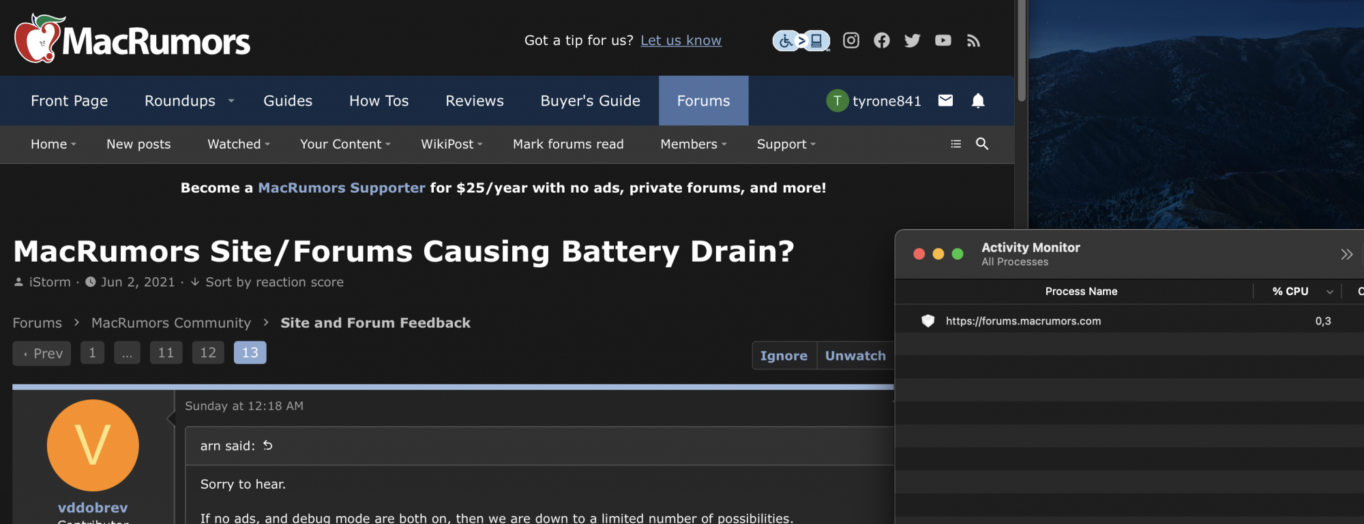The width and height of the screenshot is (1364, 524).
Task: Click the % CPU column header
Action: [1290, 292]
